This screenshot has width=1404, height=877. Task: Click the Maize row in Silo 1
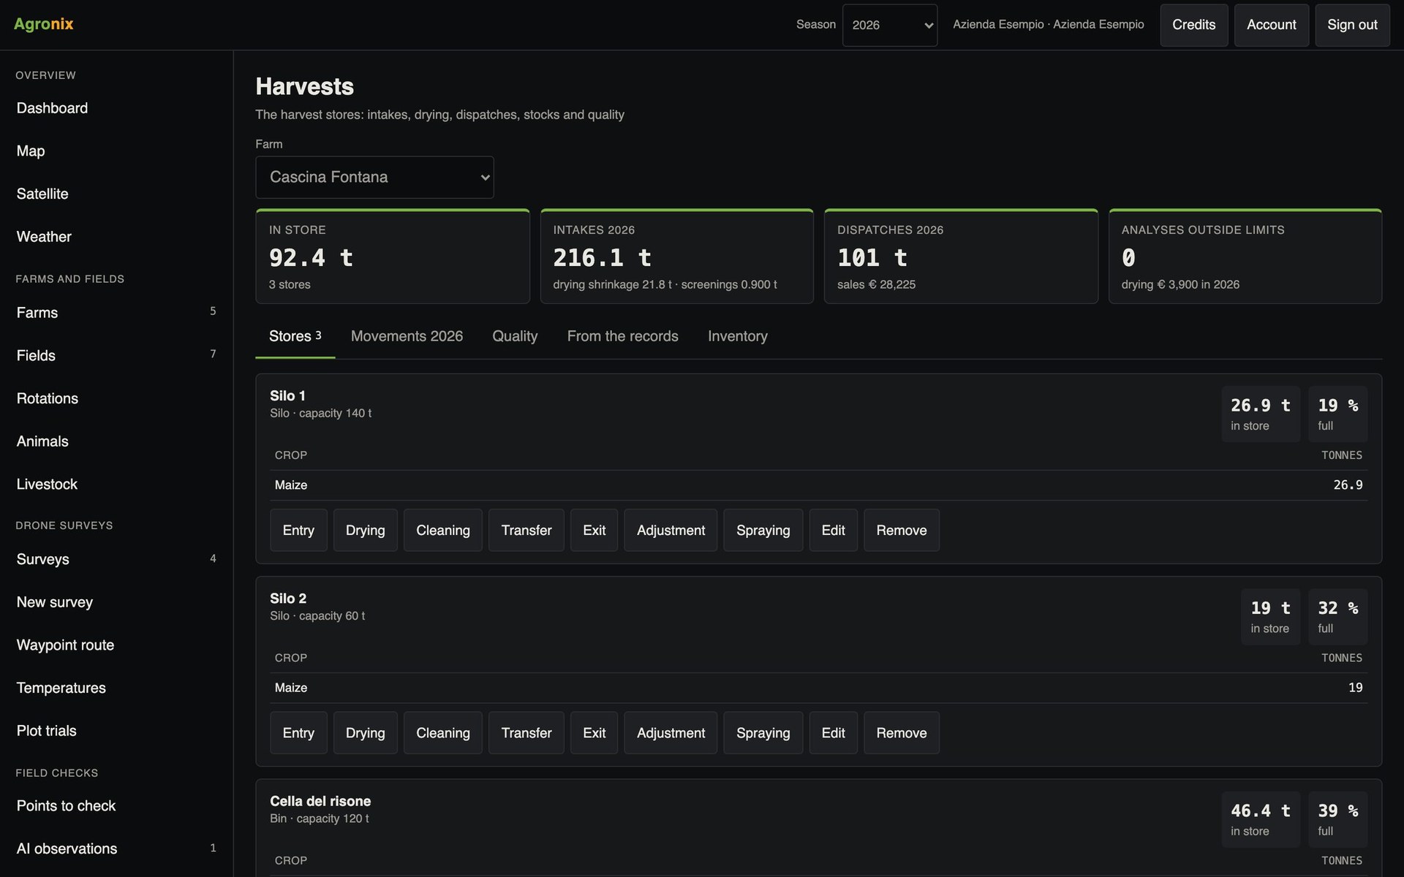coord(818,485)
